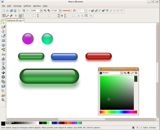The image size is (160, 130).
Task: Expand the 0.5pt line width dropdown
Action: (x=60, y=11)
